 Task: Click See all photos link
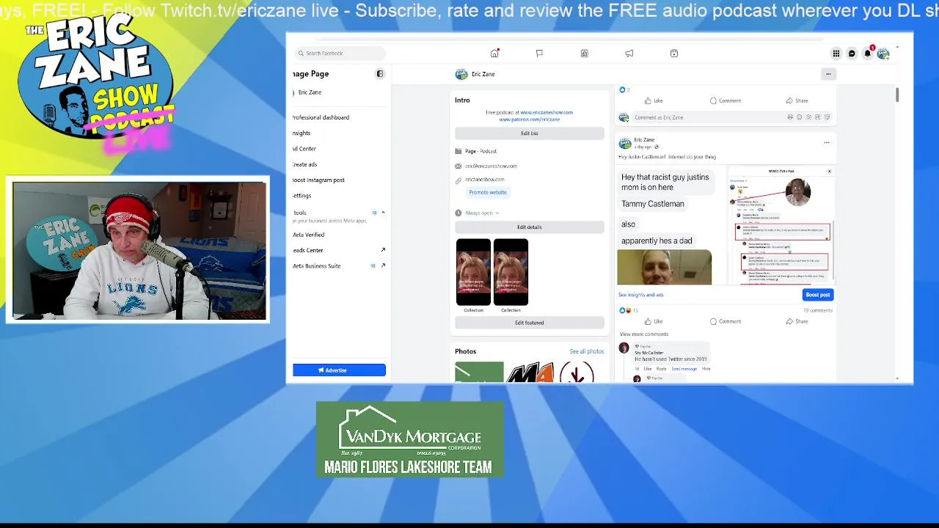(587, 351)
